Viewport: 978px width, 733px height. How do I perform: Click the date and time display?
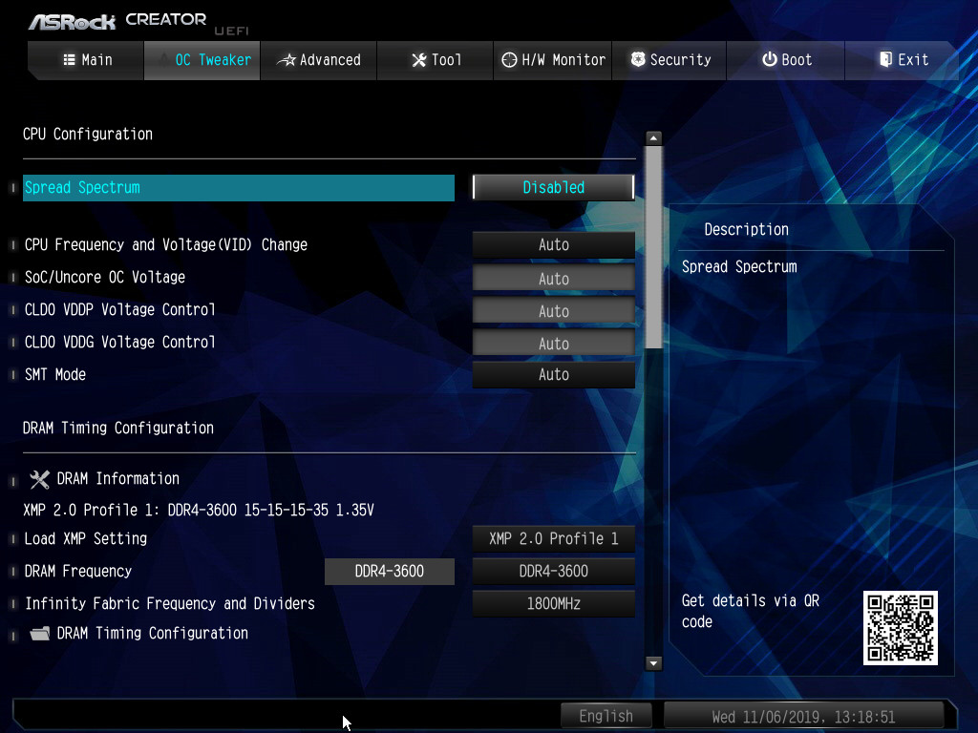coord(803,716)
